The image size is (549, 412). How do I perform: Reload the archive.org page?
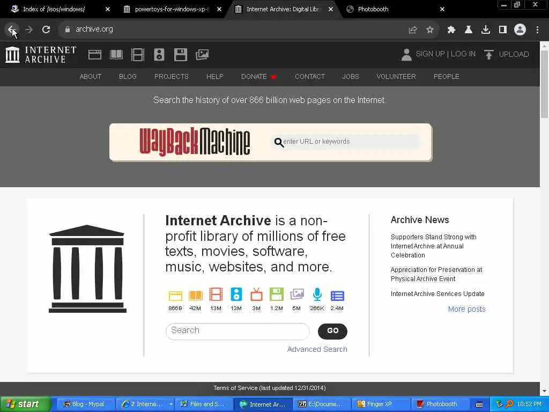pyautogui.click(x=46, y=30)
